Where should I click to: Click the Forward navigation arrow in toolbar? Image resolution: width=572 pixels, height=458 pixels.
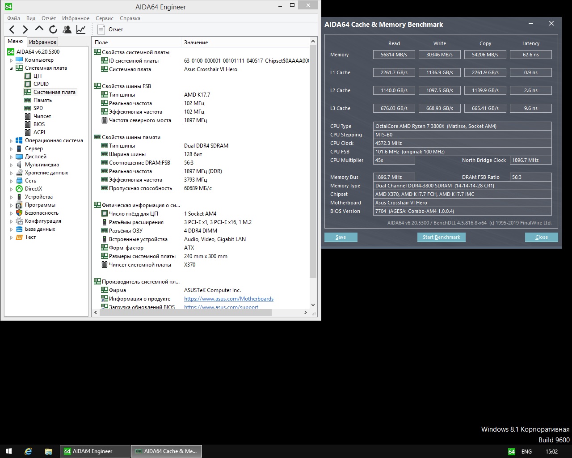point(25,30)
